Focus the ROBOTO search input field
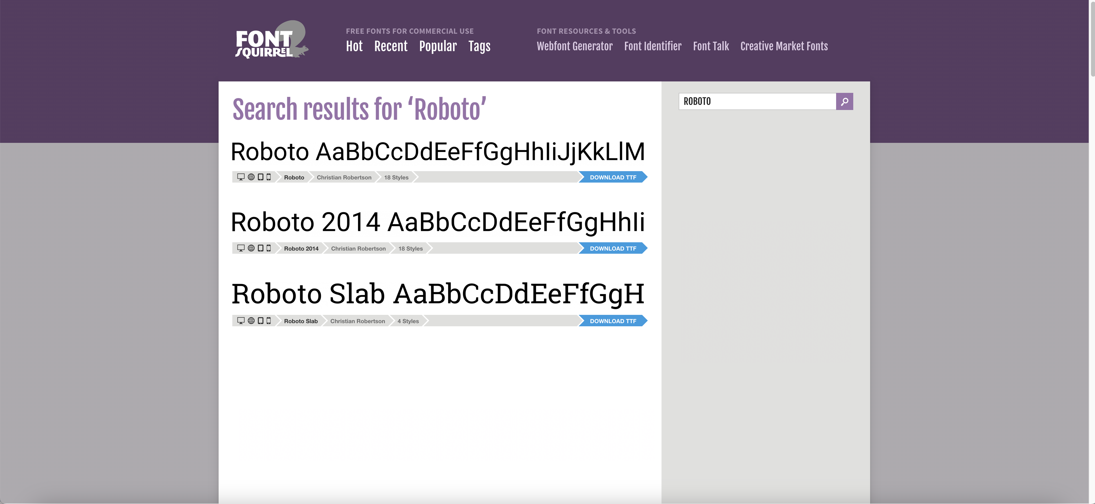The width and height of the screenshot is (1095, 504). tap(757, 101)
